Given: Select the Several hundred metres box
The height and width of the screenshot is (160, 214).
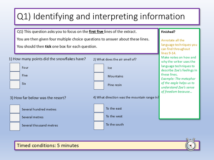Looking at the screenshot, I should 15,109.
